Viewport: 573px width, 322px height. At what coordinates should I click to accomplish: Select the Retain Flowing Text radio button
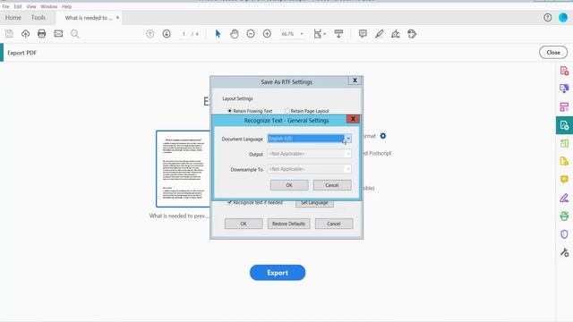(x=229, y=111)
